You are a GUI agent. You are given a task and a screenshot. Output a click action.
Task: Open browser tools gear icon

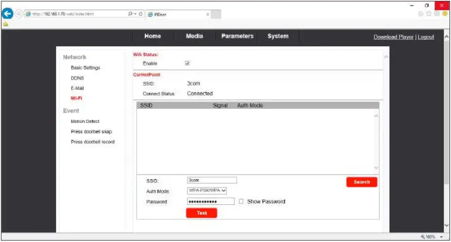[x=437, y=14]
